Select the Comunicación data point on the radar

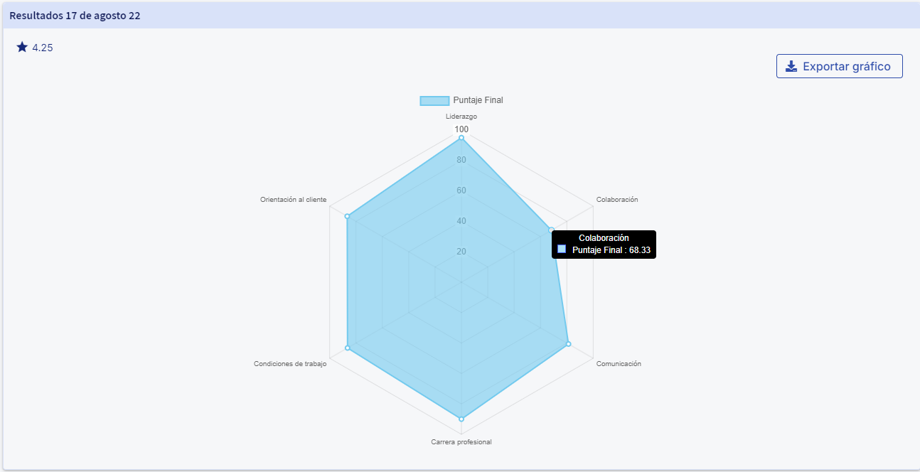[x=568, y=344]
